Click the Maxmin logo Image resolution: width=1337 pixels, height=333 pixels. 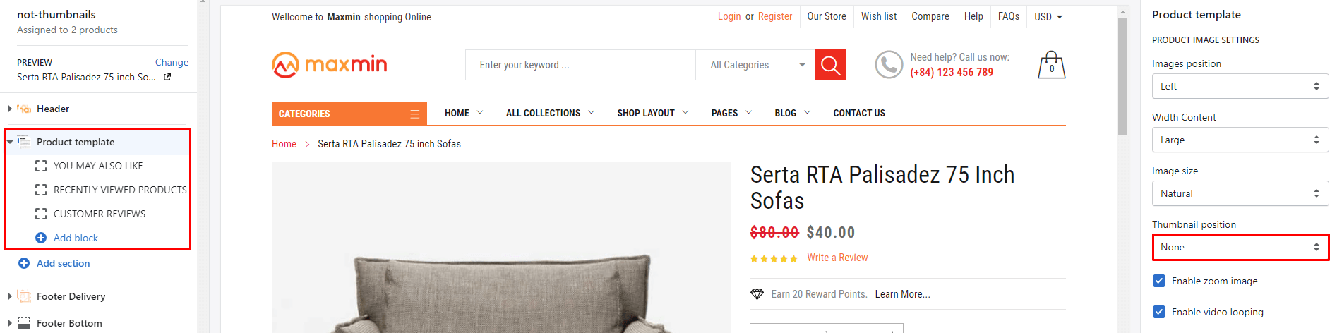(x=329, y=65)
